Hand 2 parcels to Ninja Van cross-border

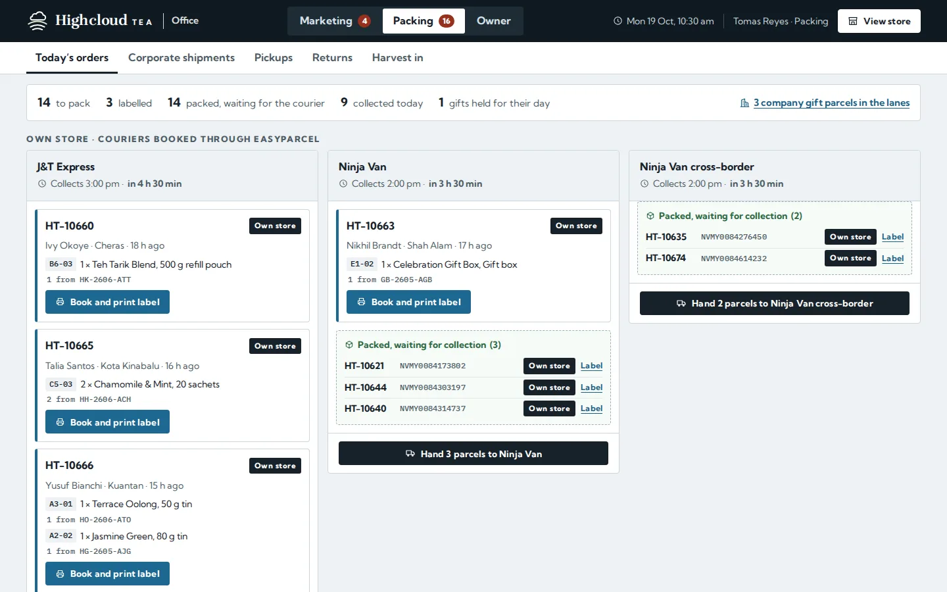tap(775, 303)
